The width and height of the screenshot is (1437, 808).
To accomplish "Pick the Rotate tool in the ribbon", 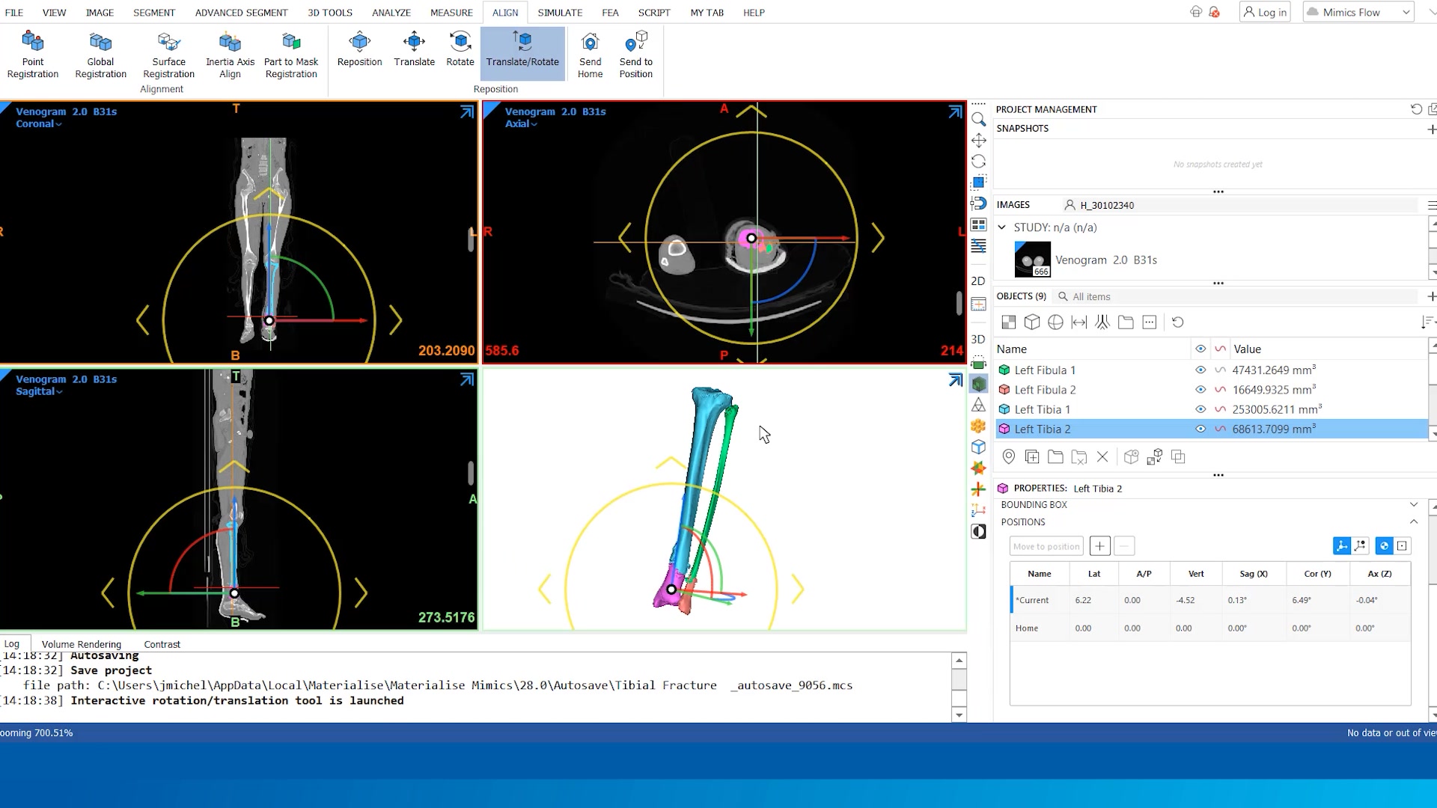I will coord(460,49).
